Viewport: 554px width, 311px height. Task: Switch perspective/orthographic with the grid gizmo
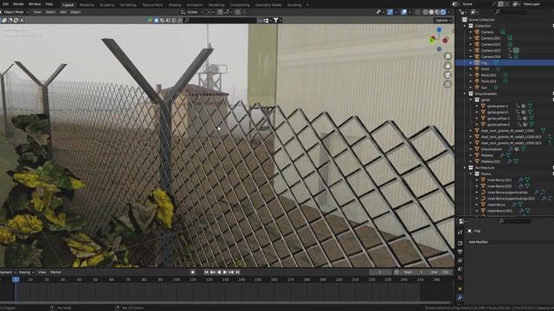pos(448,84)
